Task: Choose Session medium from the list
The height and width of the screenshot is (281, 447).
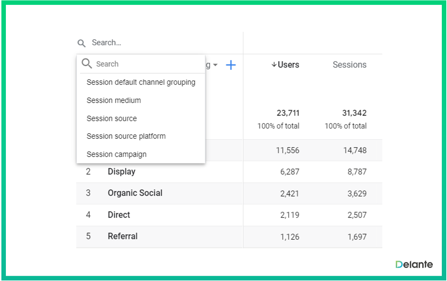Action: pyautogui.click(x=113, y=100)
